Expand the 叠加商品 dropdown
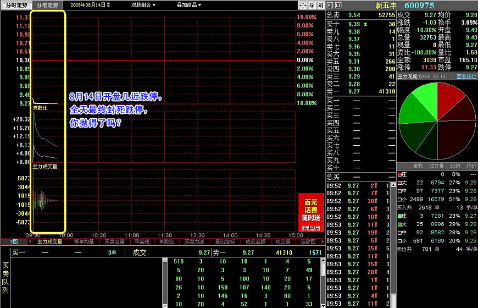This screenshot has height=308, width=478. pyautogui.click(x=188, y=5)
